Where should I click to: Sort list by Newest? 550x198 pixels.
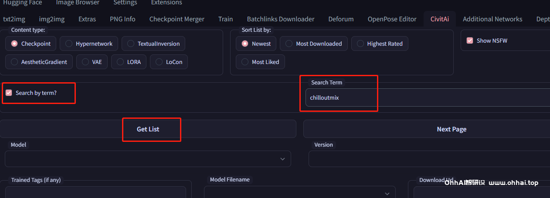256,44
